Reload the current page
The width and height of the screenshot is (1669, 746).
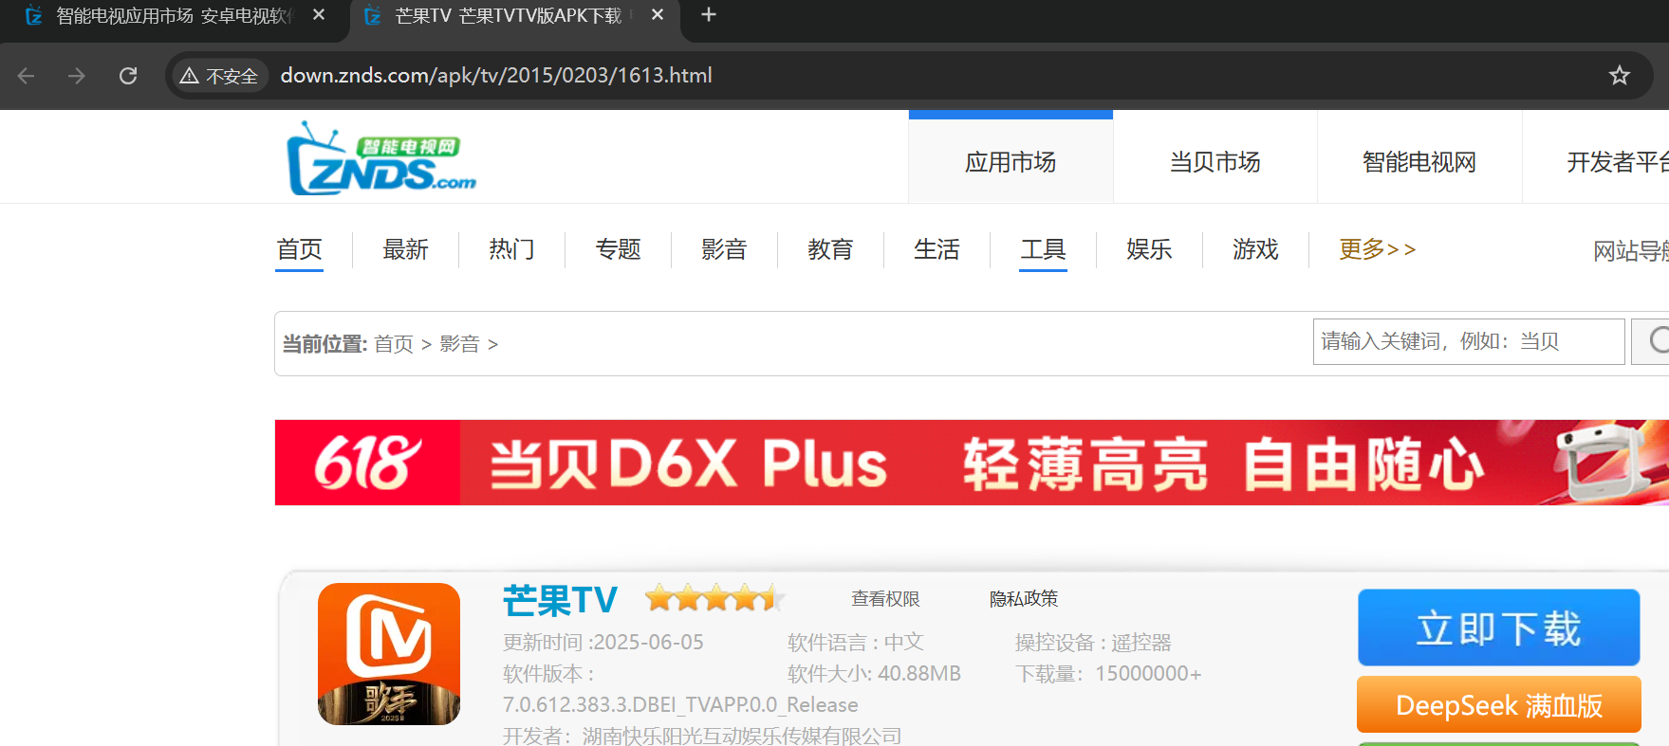click(128, 76)
